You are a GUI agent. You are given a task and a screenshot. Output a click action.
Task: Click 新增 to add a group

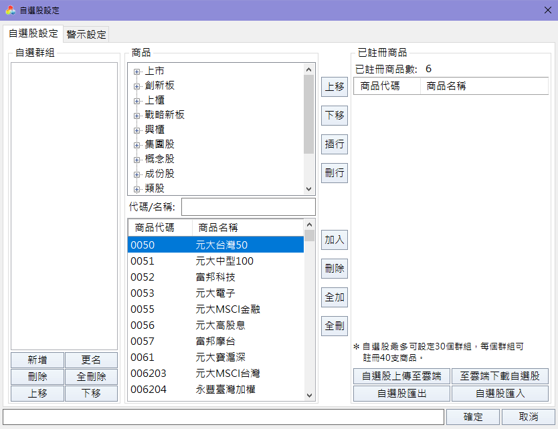click(x=37, y=360)
